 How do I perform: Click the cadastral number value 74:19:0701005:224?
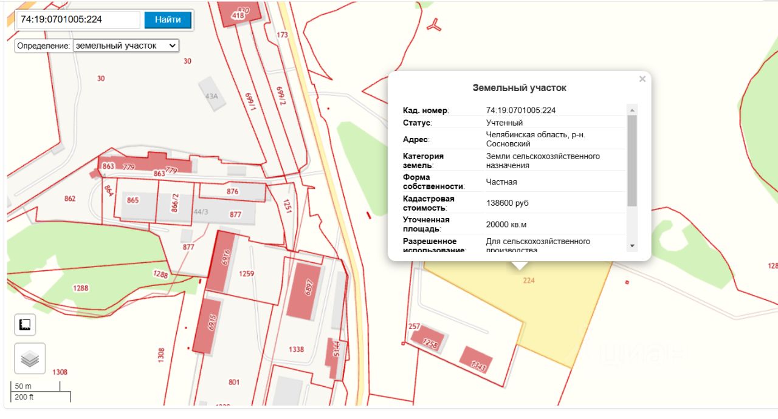point(521,111)
